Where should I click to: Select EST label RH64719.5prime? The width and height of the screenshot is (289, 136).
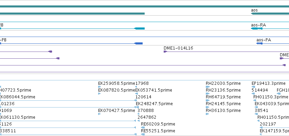[x=223, y=97]
